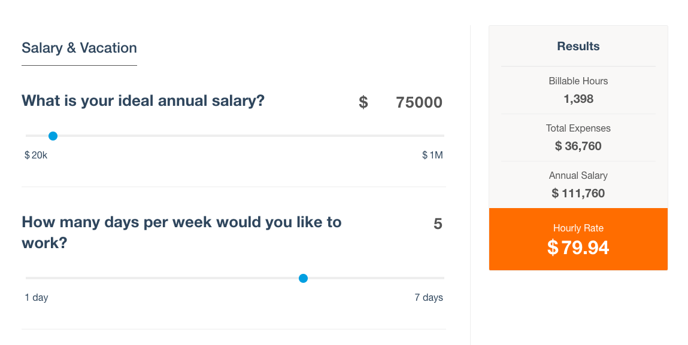Click the orange Hourly Rate result box
688x345 pixels.
coord(578,239)
